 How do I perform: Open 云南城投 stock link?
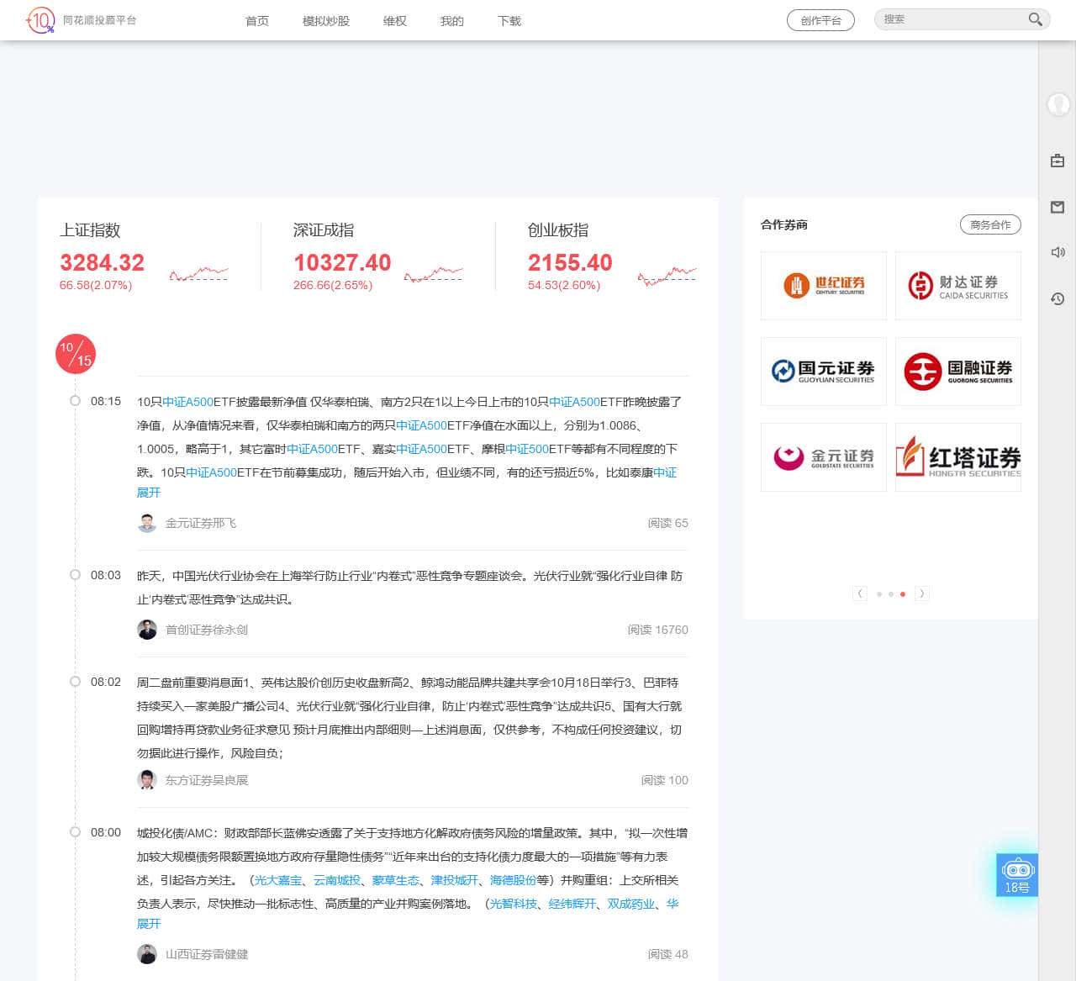pos(337,880)
